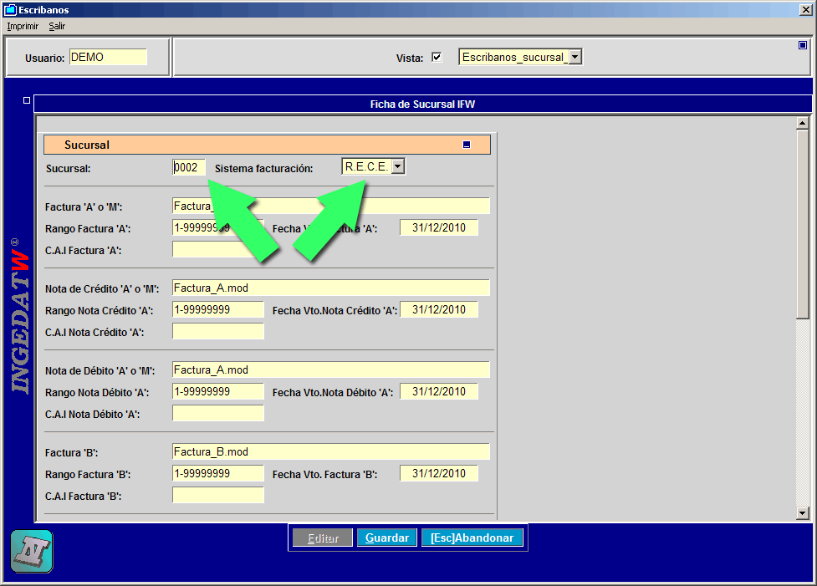The height and width of the screenshot is (586, 817).
Task: Click the [Esc]Abandonar button
Action: click(x=472, y=538)
